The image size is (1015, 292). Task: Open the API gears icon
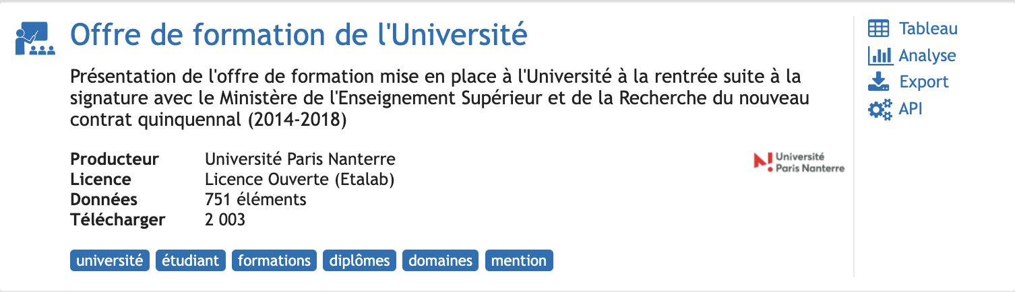[x=880, y=109]
